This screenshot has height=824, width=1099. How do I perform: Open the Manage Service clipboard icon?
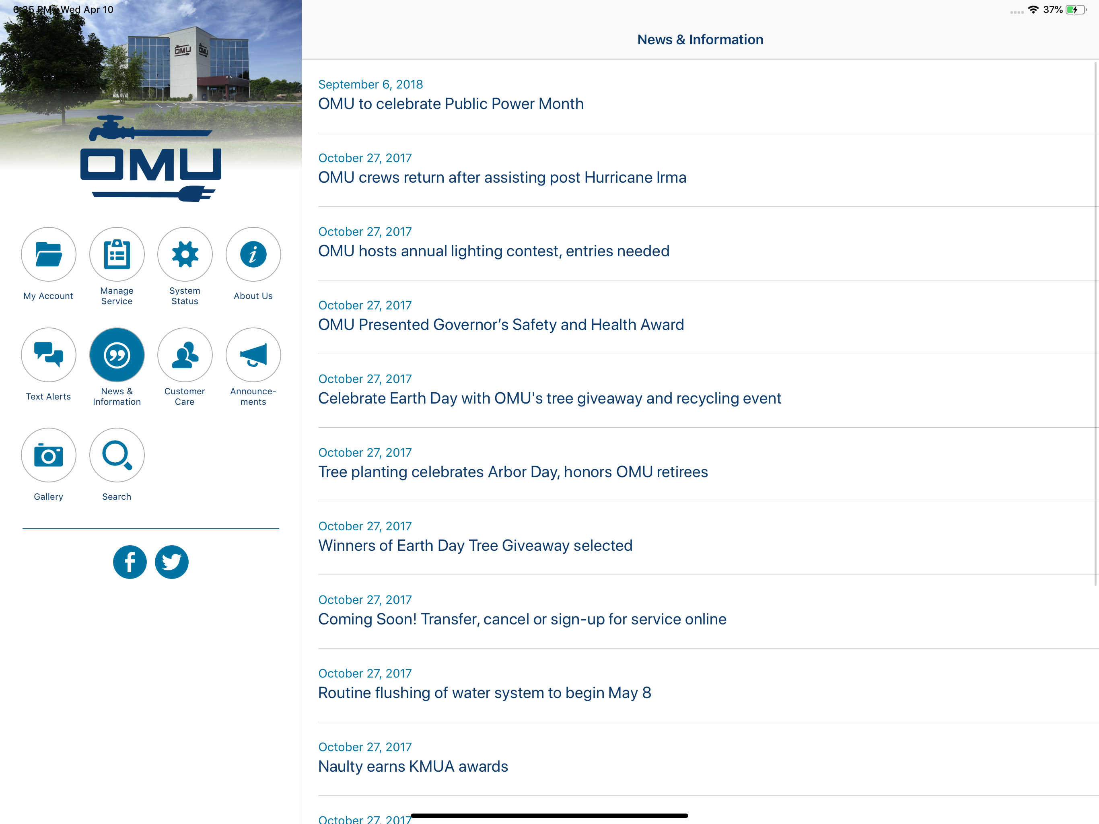[x=117, y=254]
